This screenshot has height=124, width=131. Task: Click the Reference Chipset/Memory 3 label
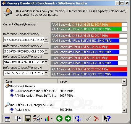22,57
